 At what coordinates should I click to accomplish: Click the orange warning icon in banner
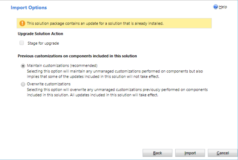(22, 24)
